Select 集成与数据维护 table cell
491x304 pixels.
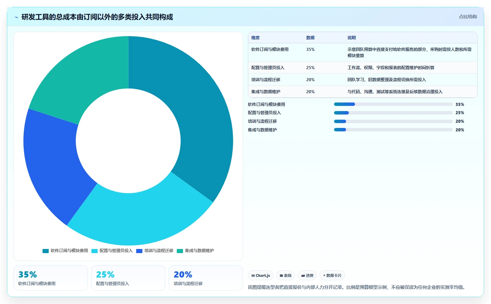[266, 92]
